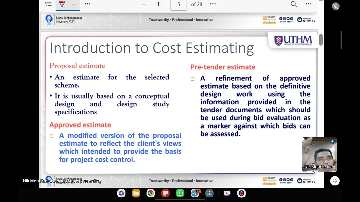Image resolution: width=360 pixels, height=202 pixels.
Task: Click the 'Introduction to Cost Estimating' title
Action: [x=152, y=48]
